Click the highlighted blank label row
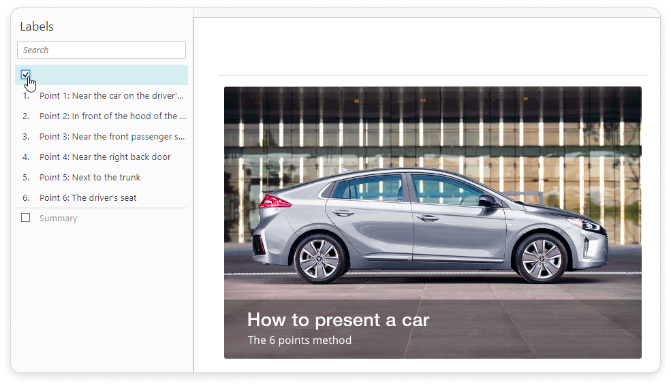Viewport: 671px width, 386px height. tap(109, 75)
